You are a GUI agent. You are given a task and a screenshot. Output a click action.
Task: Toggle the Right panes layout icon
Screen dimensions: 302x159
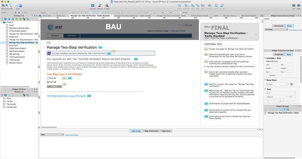[299, 6]
